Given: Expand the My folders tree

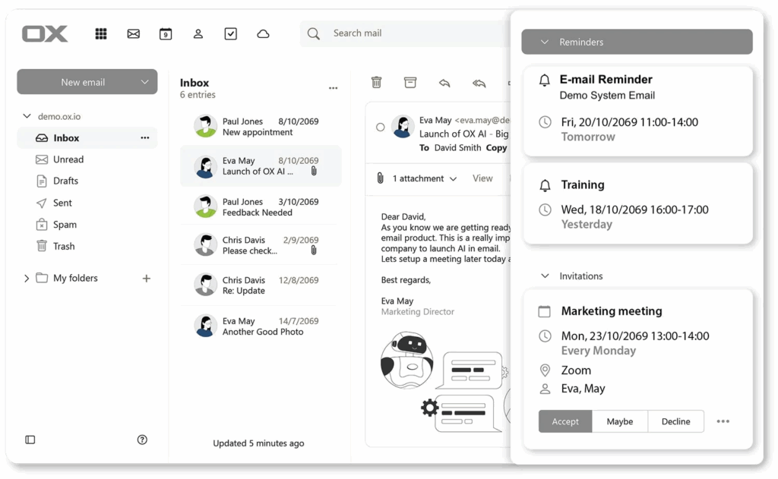Looking at the screenshot, I should (27, 279).
